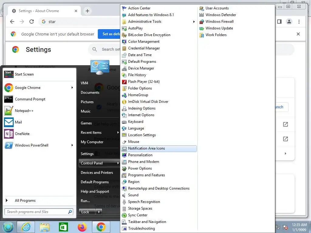Image resolution: width=311 pixels, height=233 pixels.
Task: Close the Settings - About Chrome tab
Action: click(76, 11)
